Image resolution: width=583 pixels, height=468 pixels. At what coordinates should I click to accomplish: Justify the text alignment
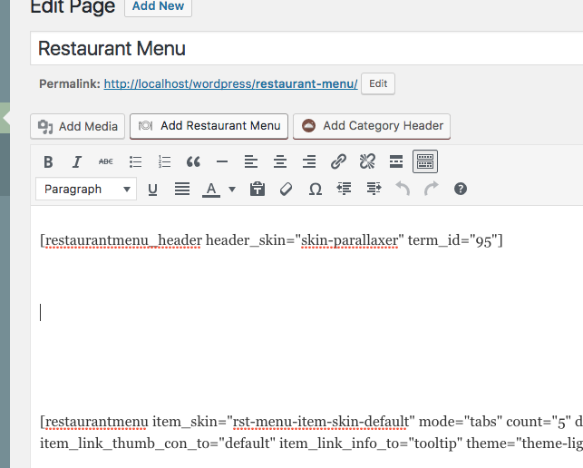point(182,190)
